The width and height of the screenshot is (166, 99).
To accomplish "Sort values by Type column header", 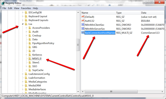I will 128,13.
